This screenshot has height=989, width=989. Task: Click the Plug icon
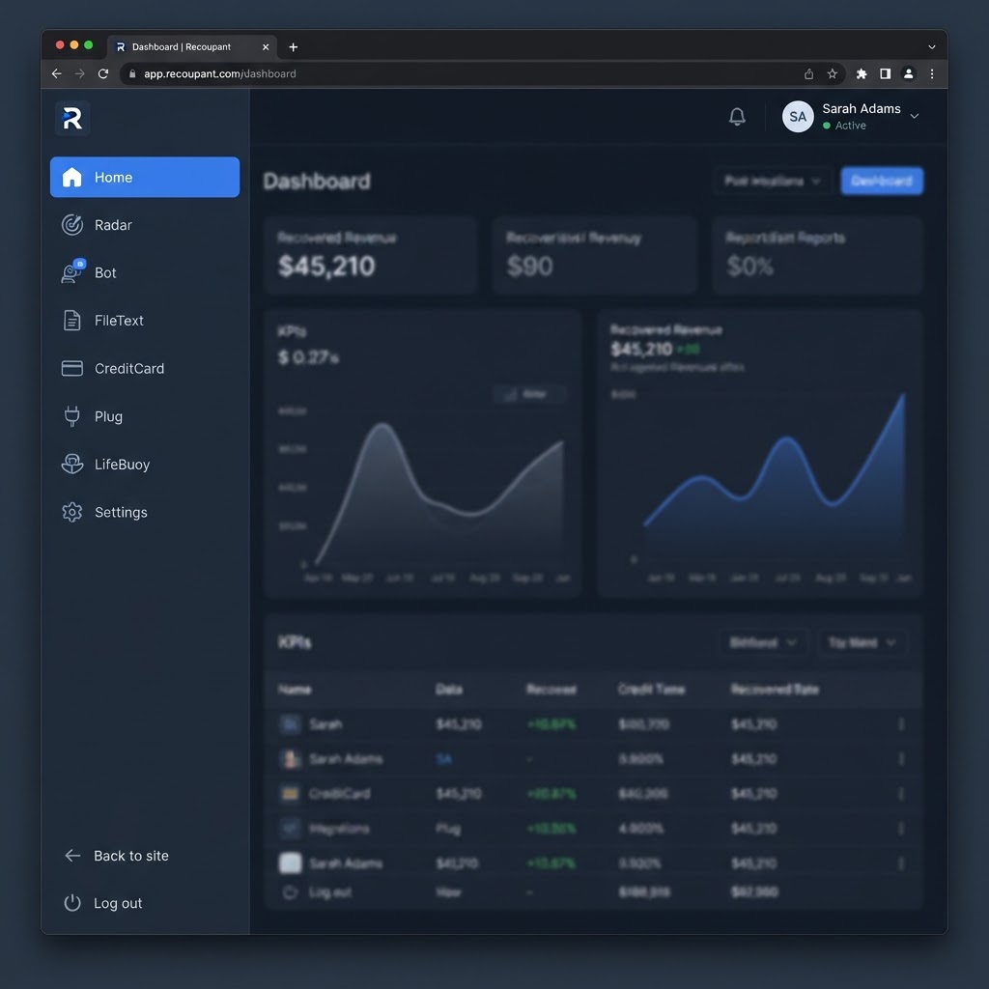(x=72, y=416)
